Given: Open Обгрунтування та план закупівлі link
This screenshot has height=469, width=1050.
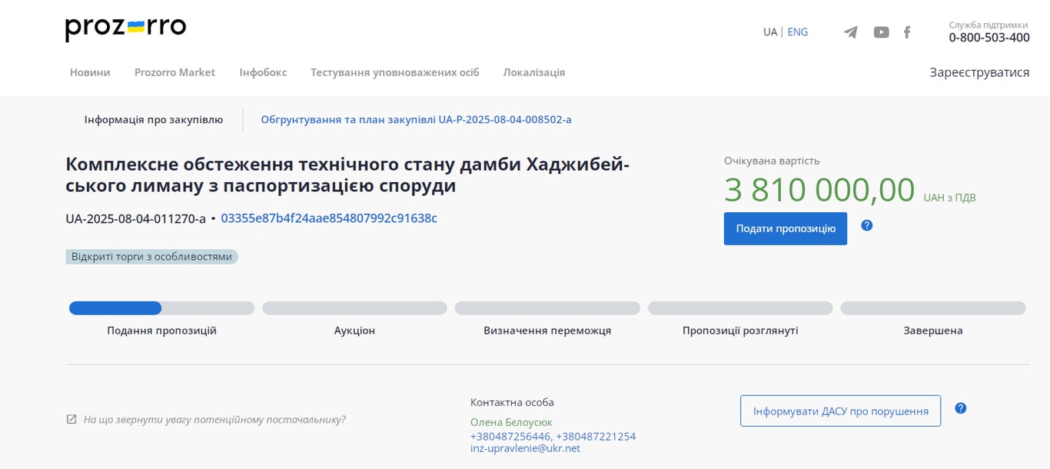Looking at the screenshot, I should pyautogui.click(x=416, y=120).
